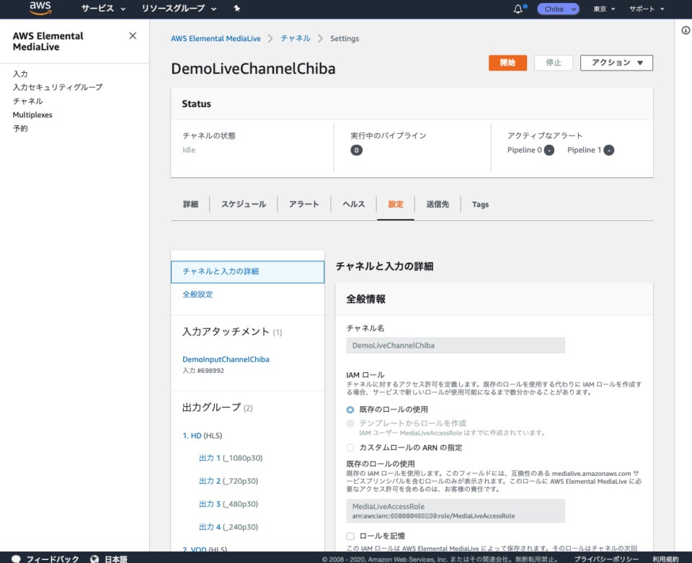
Task: Switch to the 送信先 tab
Action: tap(438, 204)
